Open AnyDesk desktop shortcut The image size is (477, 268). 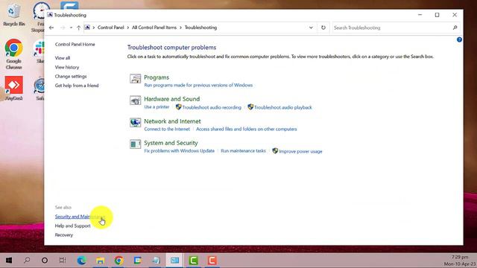point(13,89)
